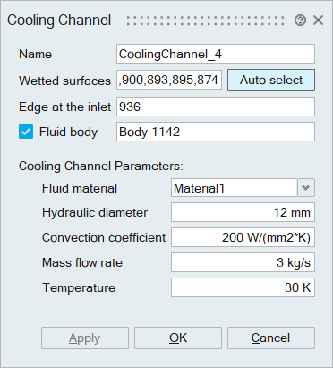Image resolution: width=333 pixels, height=368 pixels.
Task: Focus the Wetted surfaces input field
Action: tap(169, 80)
